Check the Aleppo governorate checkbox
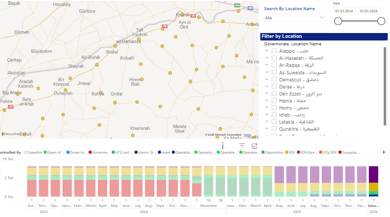 tap(274, 51)
